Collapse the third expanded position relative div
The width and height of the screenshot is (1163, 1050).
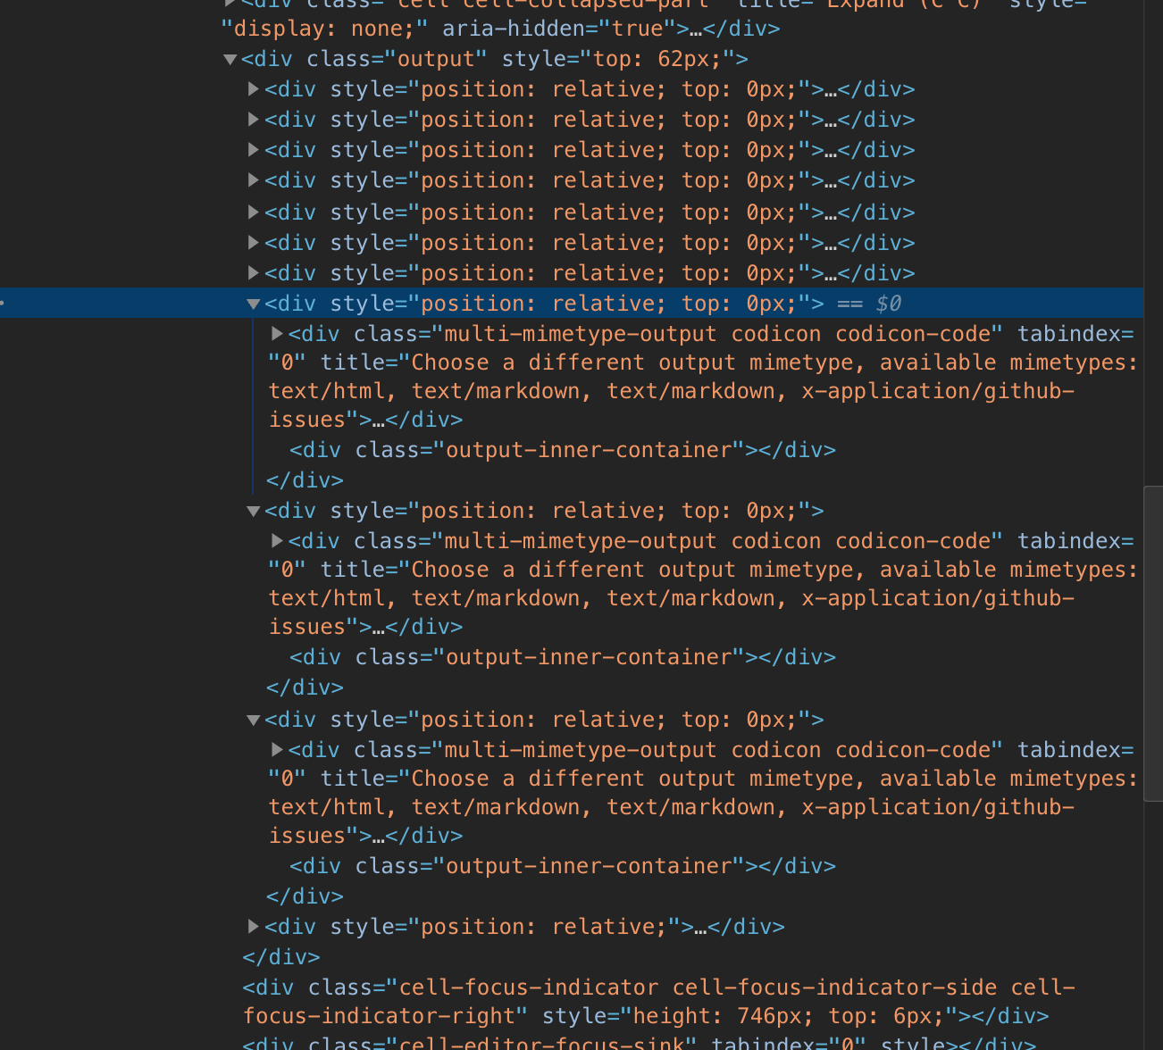[254, 719]
